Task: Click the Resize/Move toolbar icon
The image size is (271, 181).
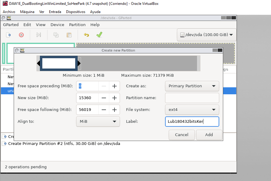Action: 39,35
